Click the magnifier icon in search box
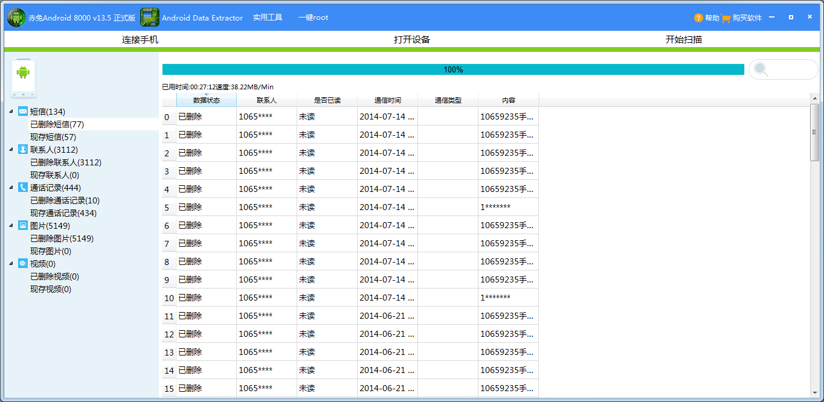Image resolution: width=824 pixels, height=402 pixels. click(761, 69)
